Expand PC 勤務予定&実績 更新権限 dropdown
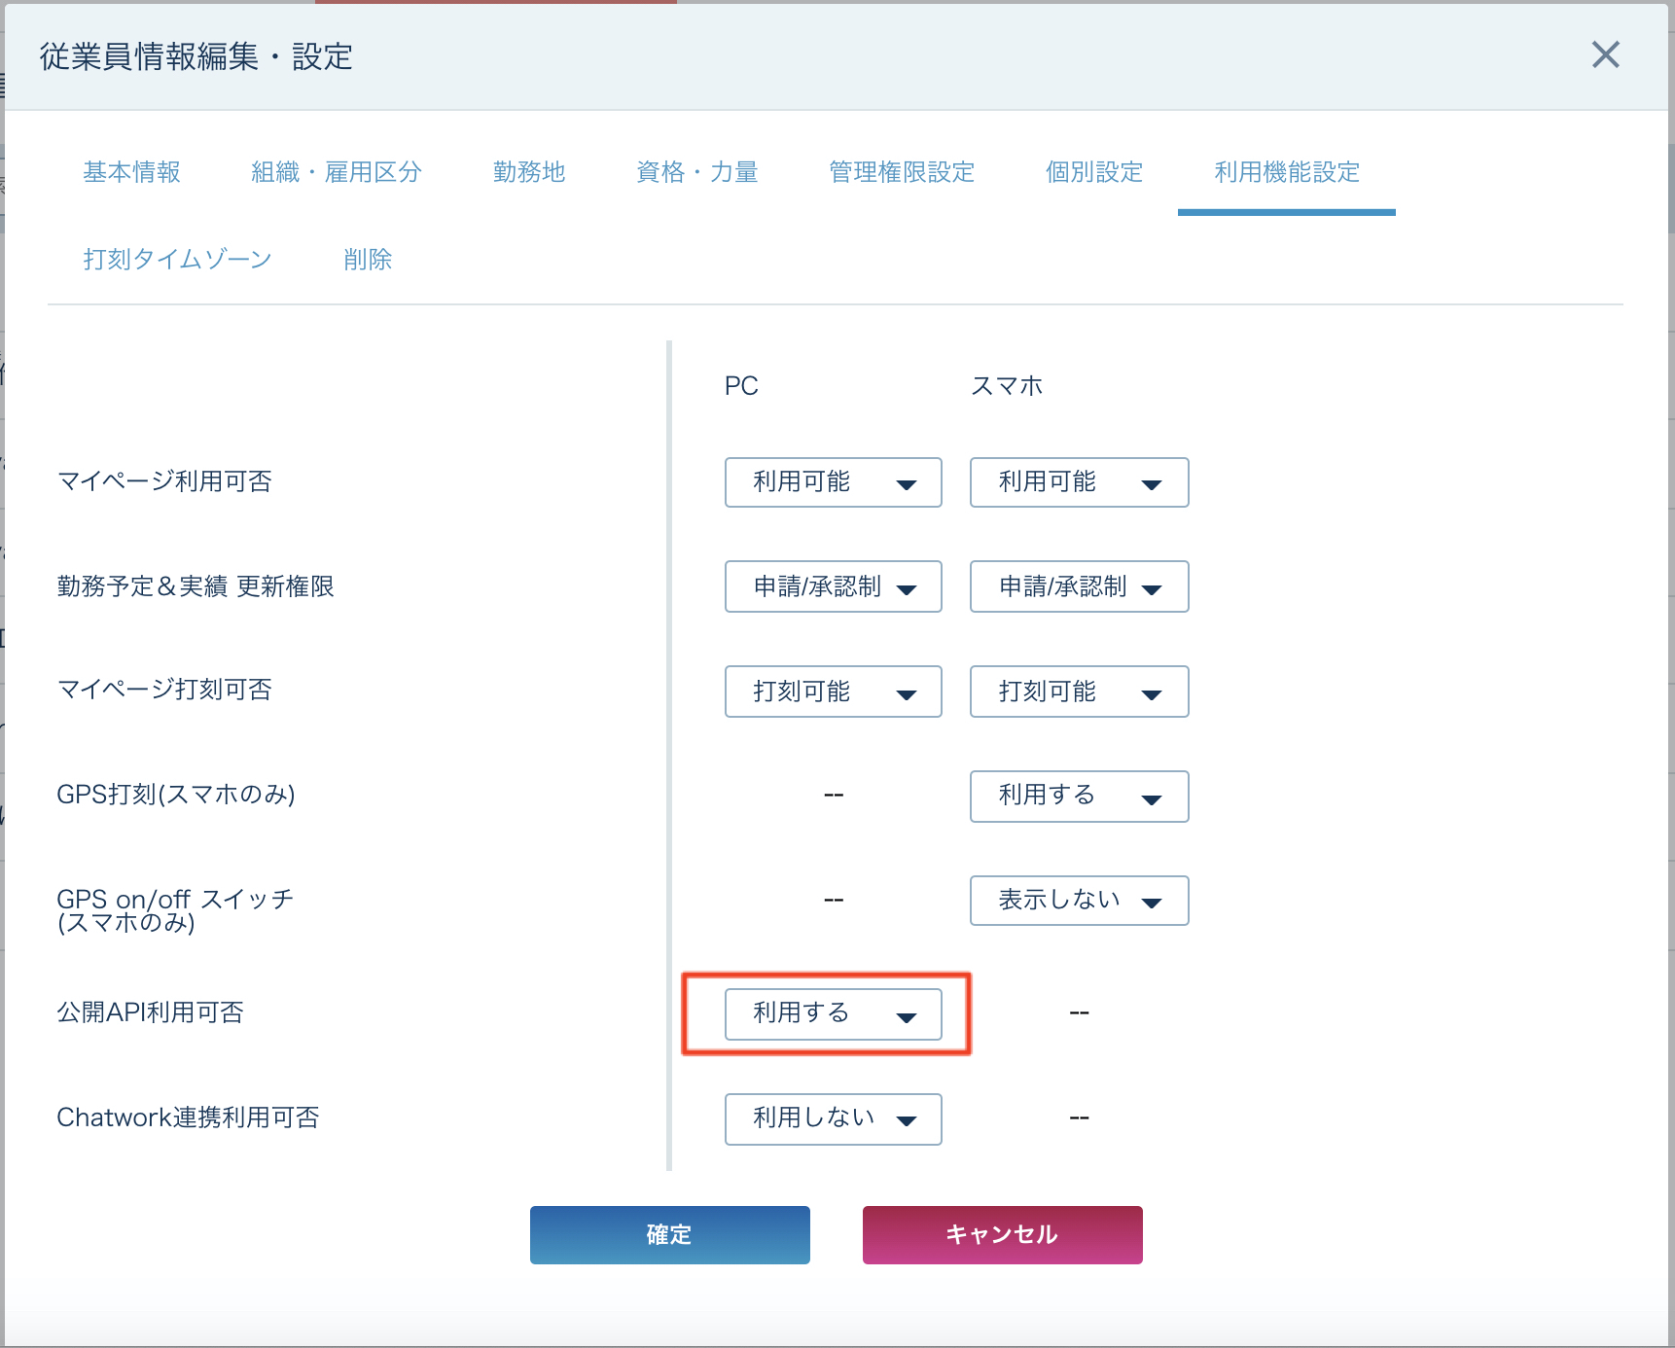 click(833, 586)
